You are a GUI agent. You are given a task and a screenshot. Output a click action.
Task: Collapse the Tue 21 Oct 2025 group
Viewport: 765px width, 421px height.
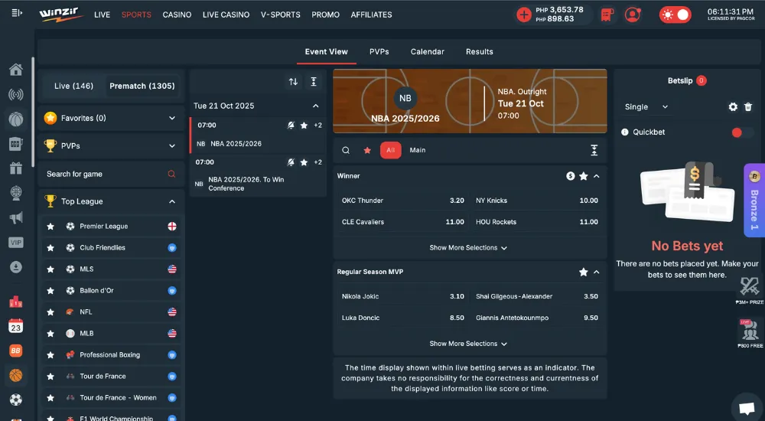pos(316,106)
